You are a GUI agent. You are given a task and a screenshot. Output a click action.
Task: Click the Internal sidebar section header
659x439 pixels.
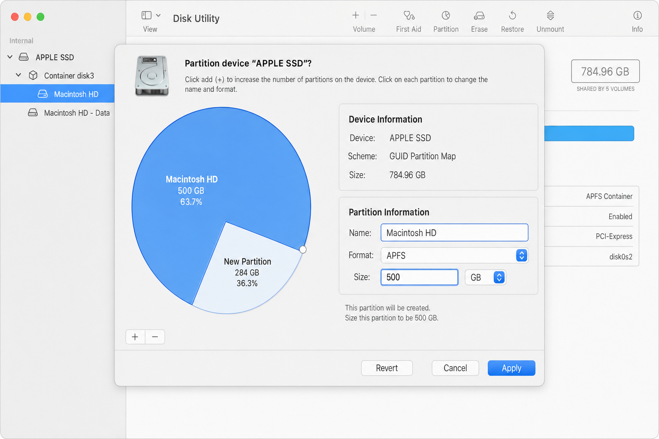click(21, 41)
